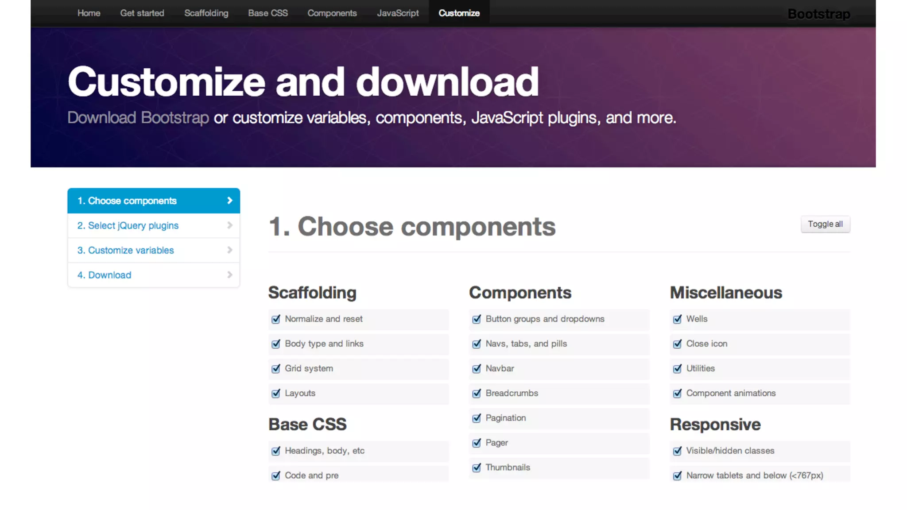Viewport: 907px width, 510px height.
Task: Click chevron arrow beside Download item
Action: tap(229, 275)
